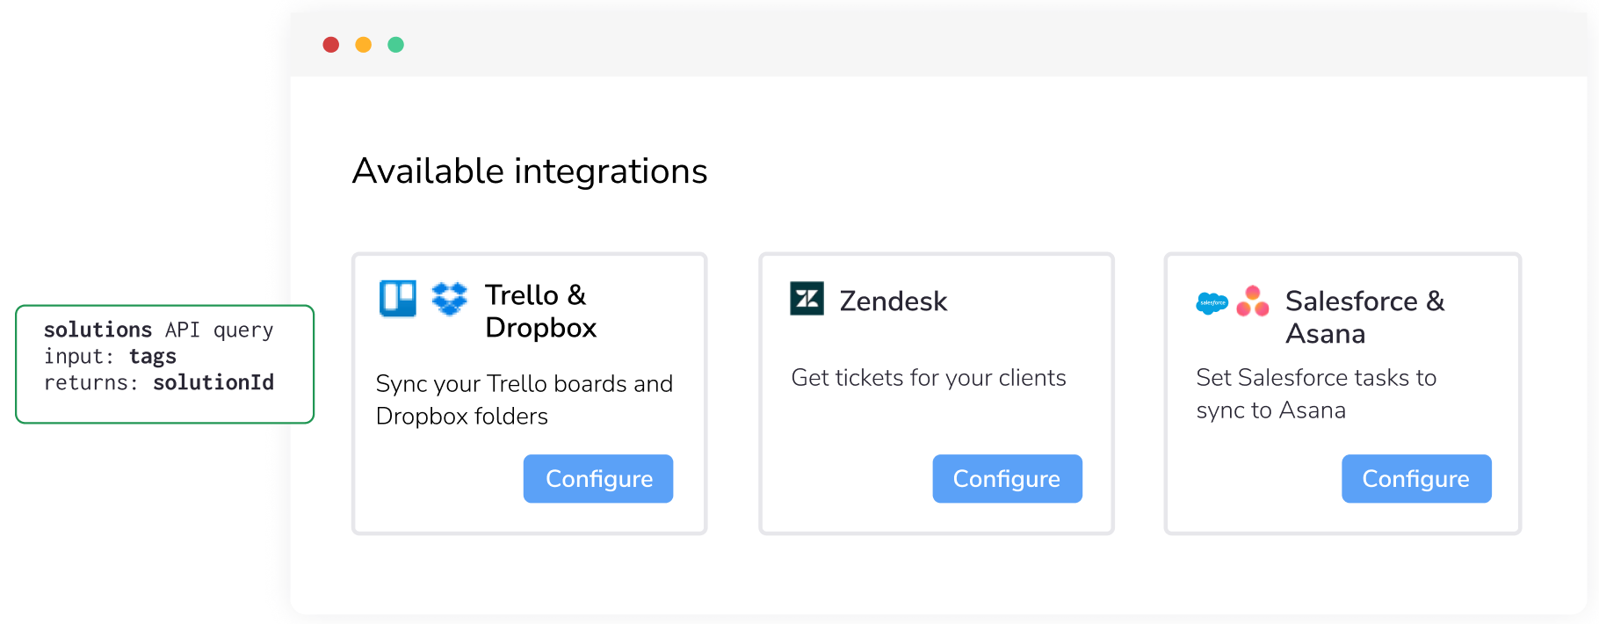Click the Set Salesforce tasks description
Screen dimensions: 1599x624
(1315, 394)
